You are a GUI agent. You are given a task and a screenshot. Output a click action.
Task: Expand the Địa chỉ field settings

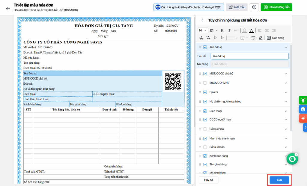click(286, 92)
